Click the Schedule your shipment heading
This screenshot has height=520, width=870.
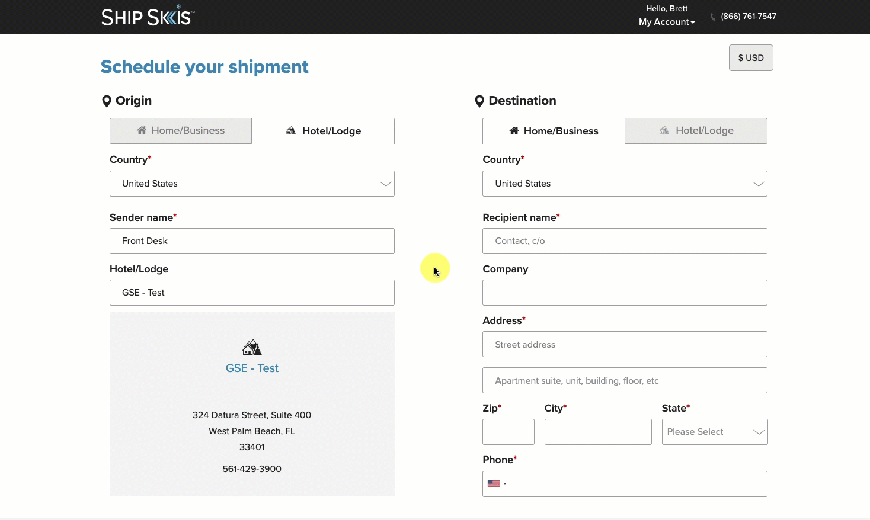click(204, 67)
